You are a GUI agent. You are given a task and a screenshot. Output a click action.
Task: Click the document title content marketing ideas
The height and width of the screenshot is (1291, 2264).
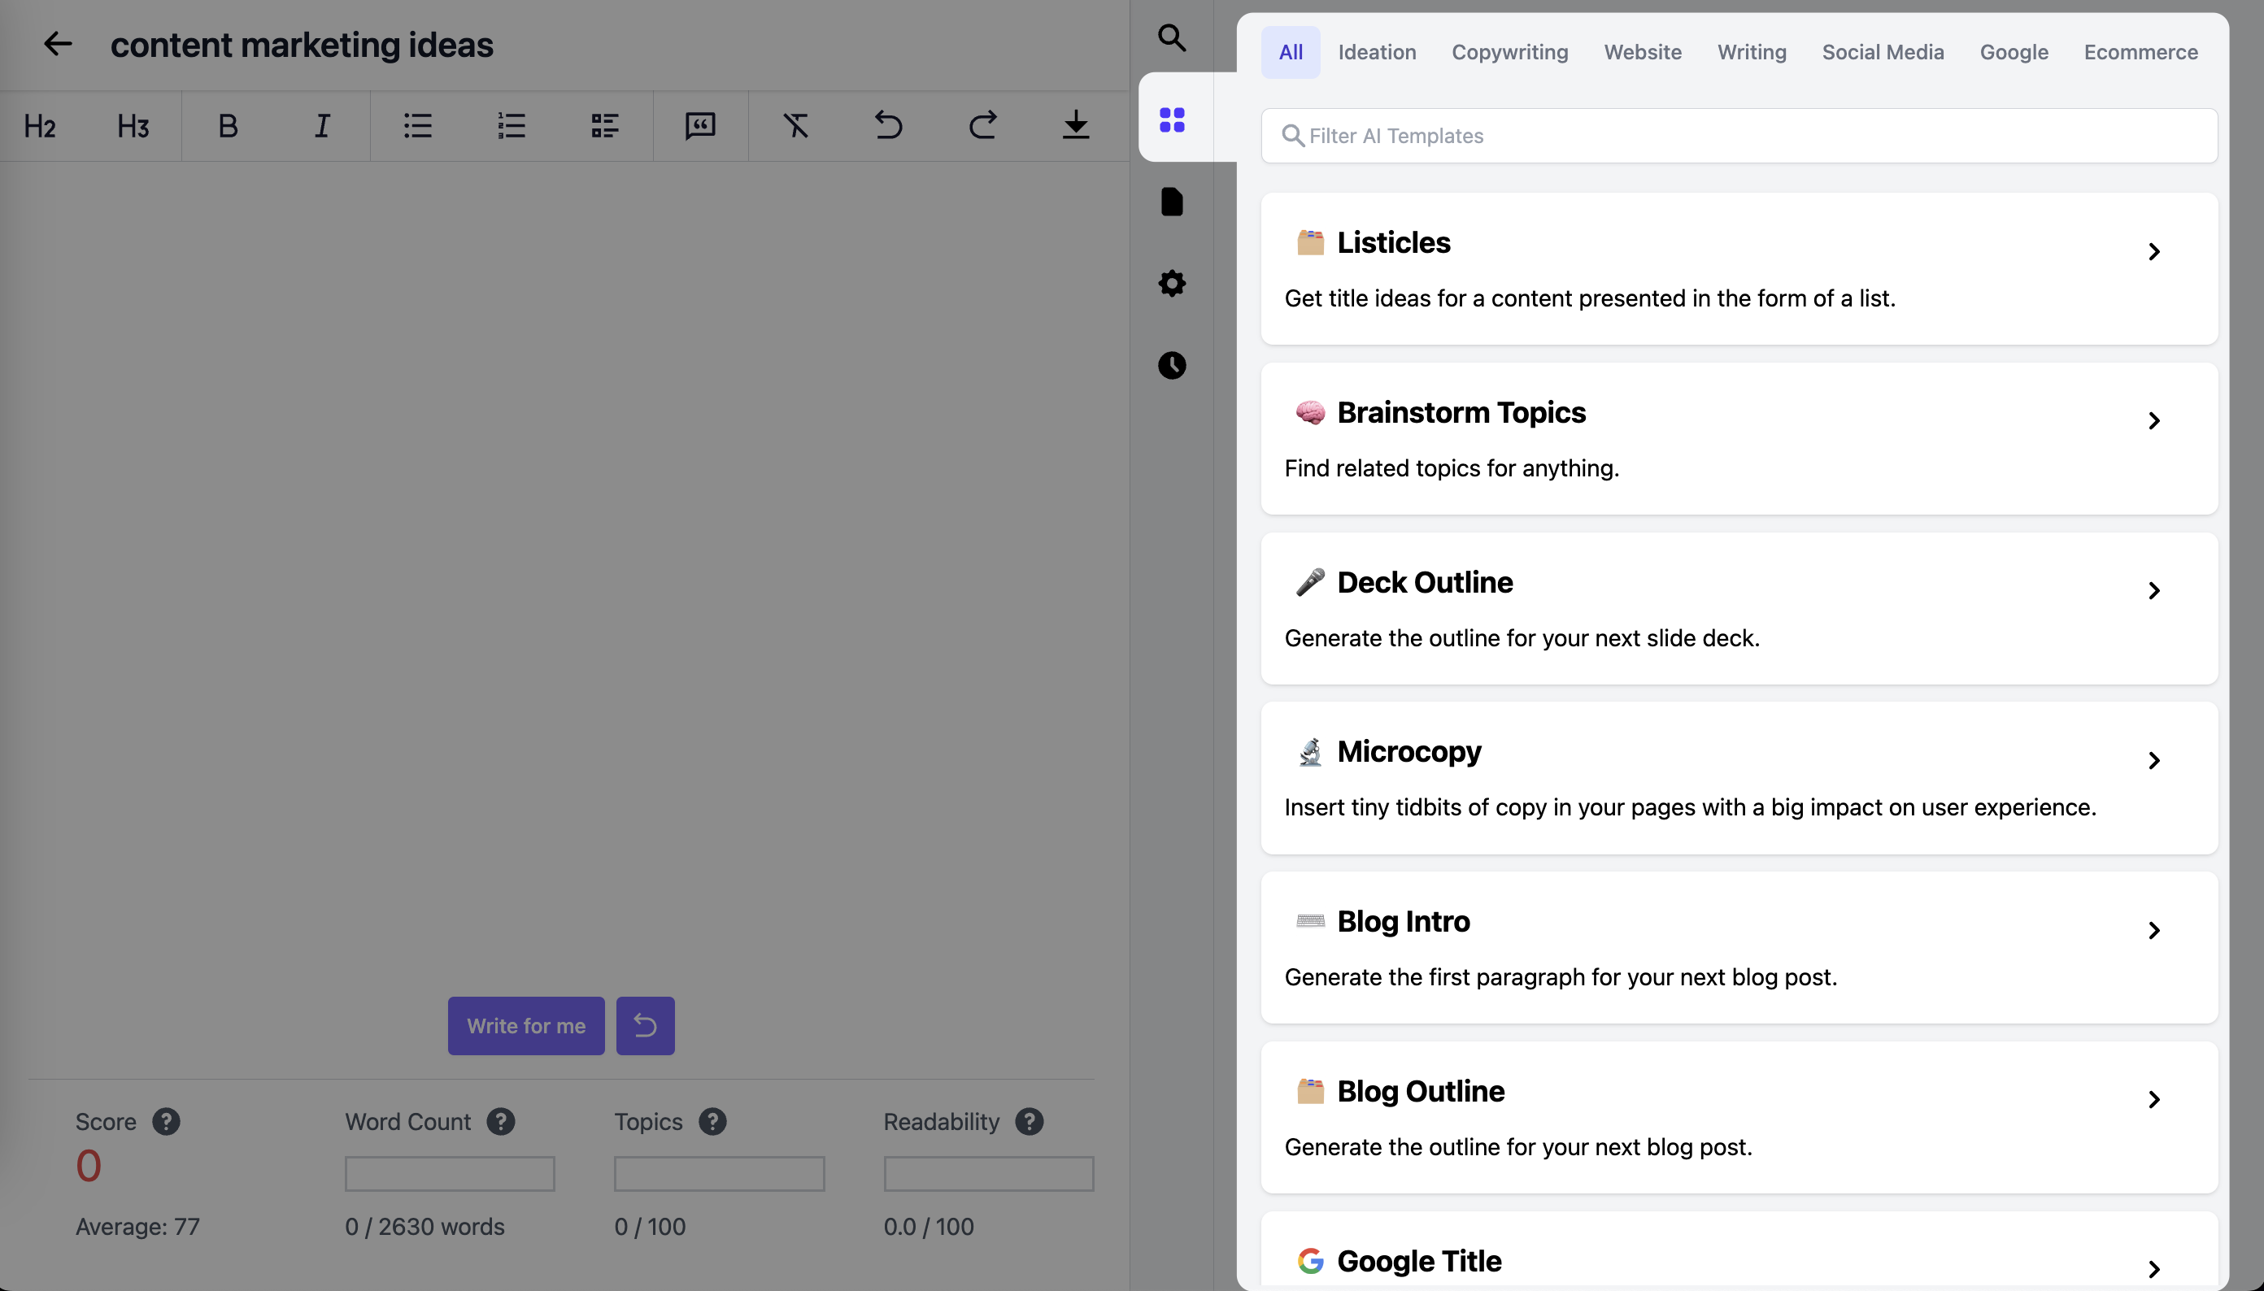coord(302,45)
